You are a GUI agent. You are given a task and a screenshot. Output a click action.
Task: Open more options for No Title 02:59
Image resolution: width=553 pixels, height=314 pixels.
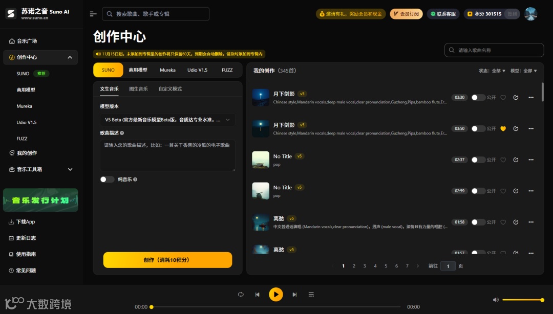click(531, 191)
